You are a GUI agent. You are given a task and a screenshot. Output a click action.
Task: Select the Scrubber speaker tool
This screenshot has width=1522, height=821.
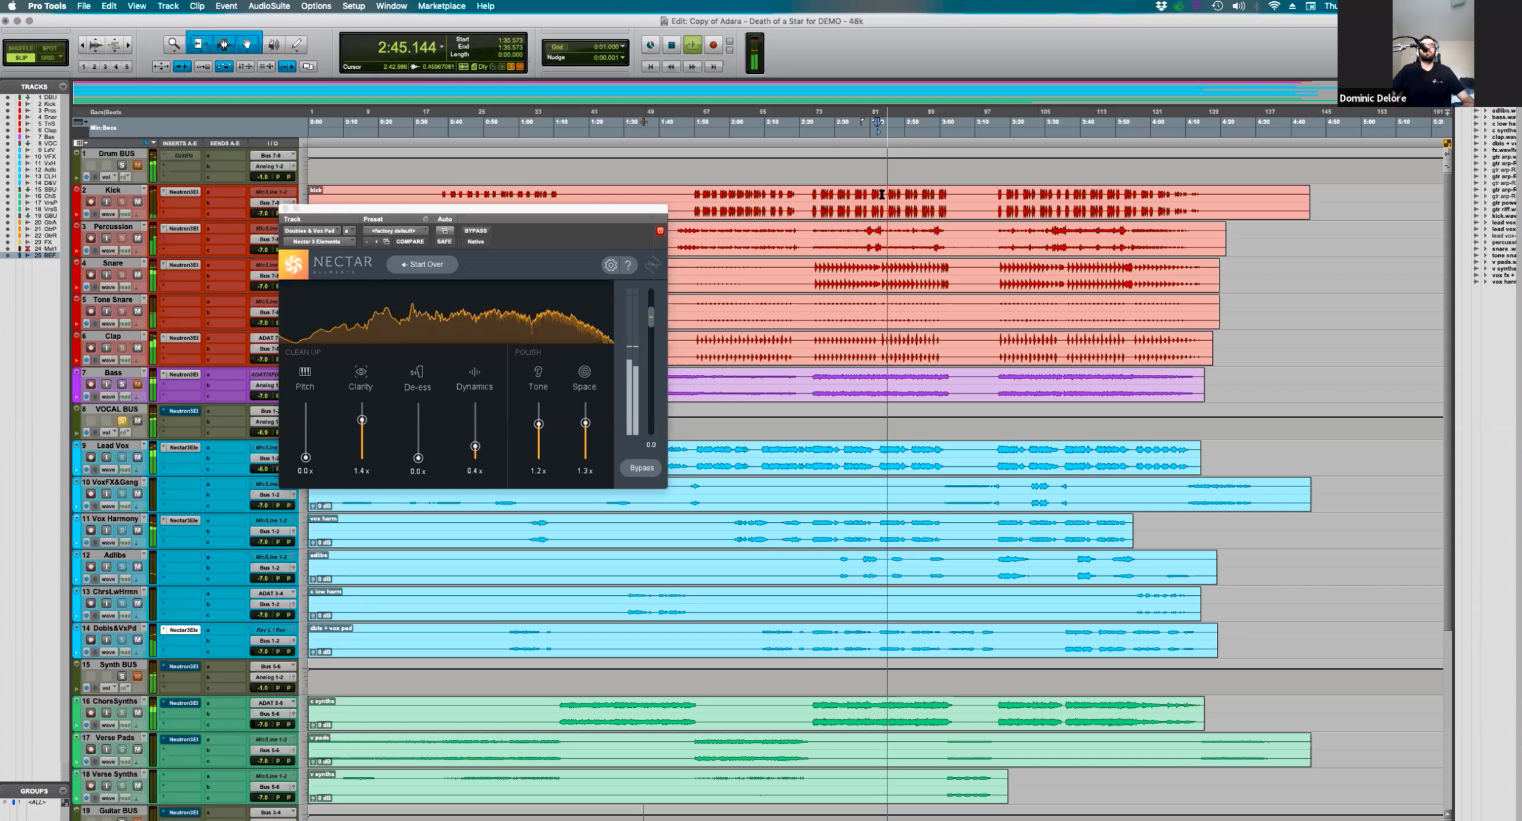click(274, 44)
